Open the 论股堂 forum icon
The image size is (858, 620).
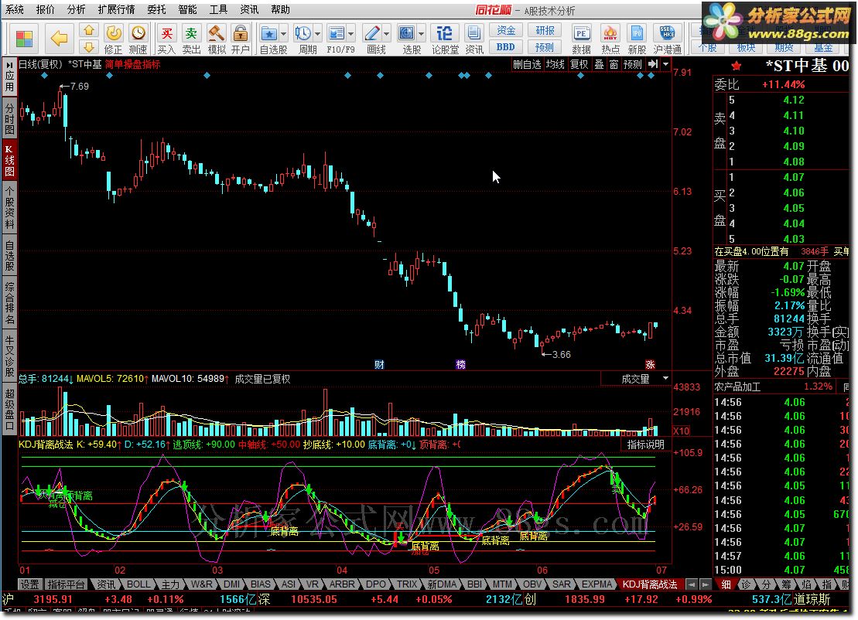(444, 39)
